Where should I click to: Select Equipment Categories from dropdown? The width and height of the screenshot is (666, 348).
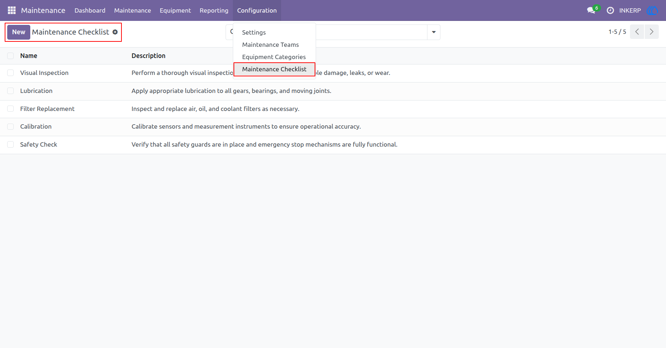274,57
